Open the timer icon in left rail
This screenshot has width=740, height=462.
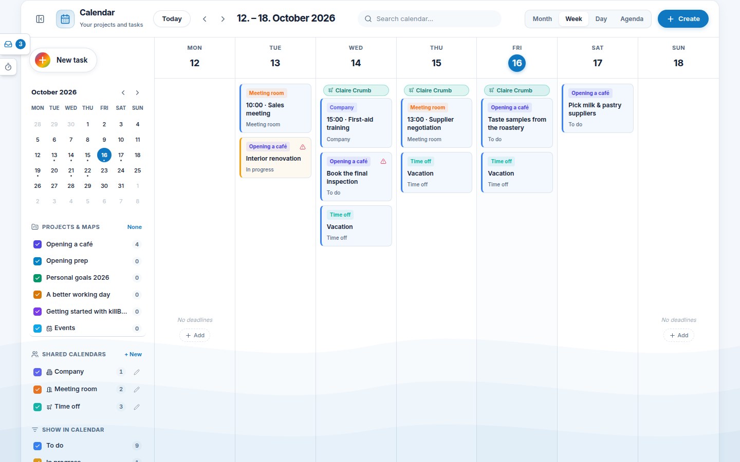[8, 67]
